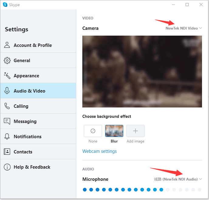209x200 pixels.
Task: Select the None background effect
Action: click(x=93, y=131)
